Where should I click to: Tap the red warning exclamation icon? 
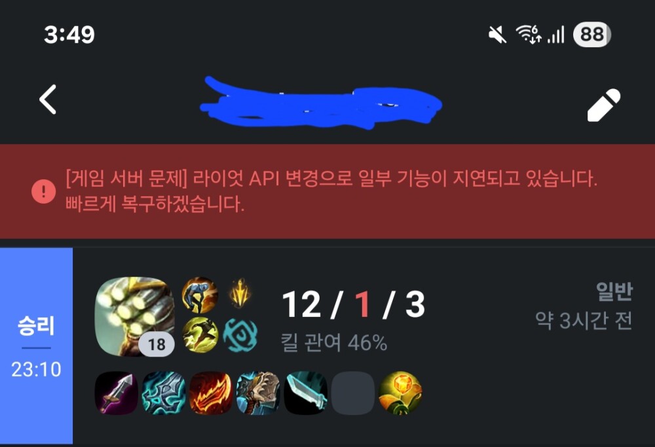43,192
